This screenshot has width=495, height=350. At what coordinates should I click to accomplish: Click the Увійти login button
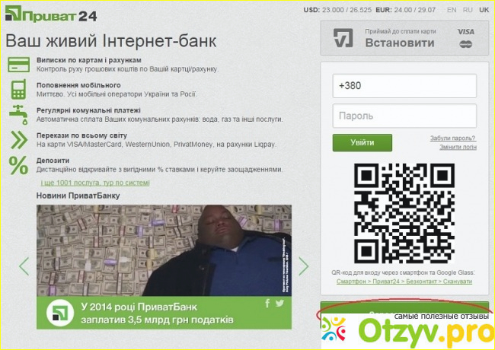[x=362, y=142]
